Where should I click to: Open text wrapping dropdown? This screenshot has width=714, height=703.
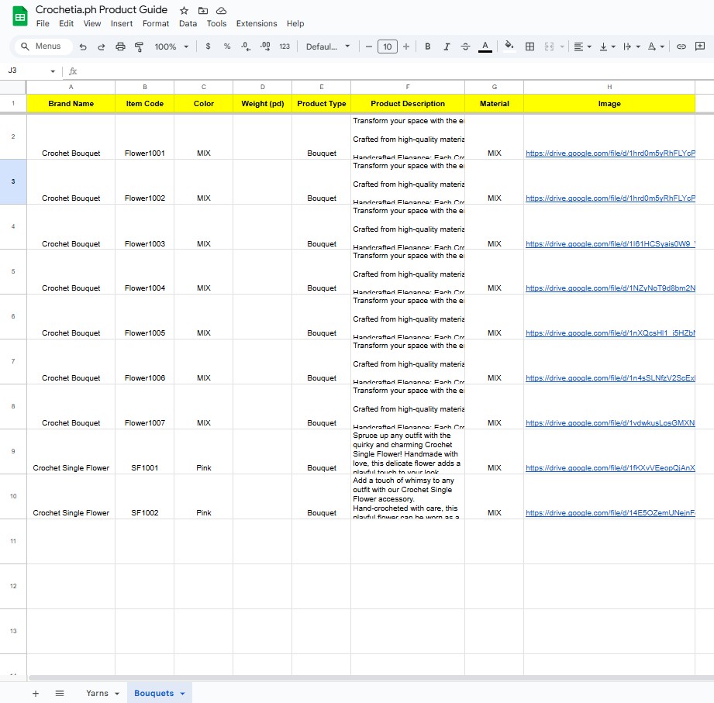pyautogui.click(x=632, y=47)
